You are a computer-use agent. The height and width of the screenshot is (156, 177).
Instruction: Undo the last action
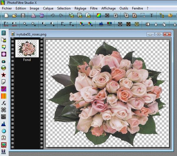point(53,15)
